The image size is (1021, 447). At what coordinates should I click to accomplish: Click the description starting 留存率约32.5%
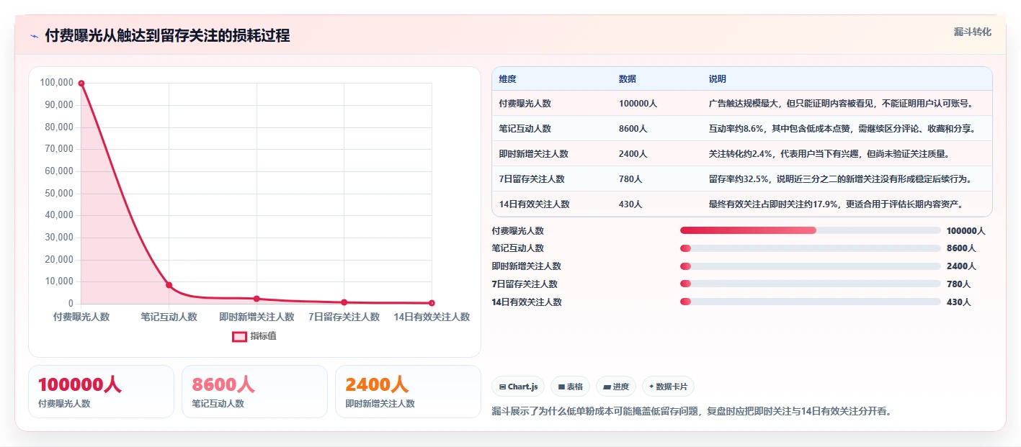click(x=841, y=179)
